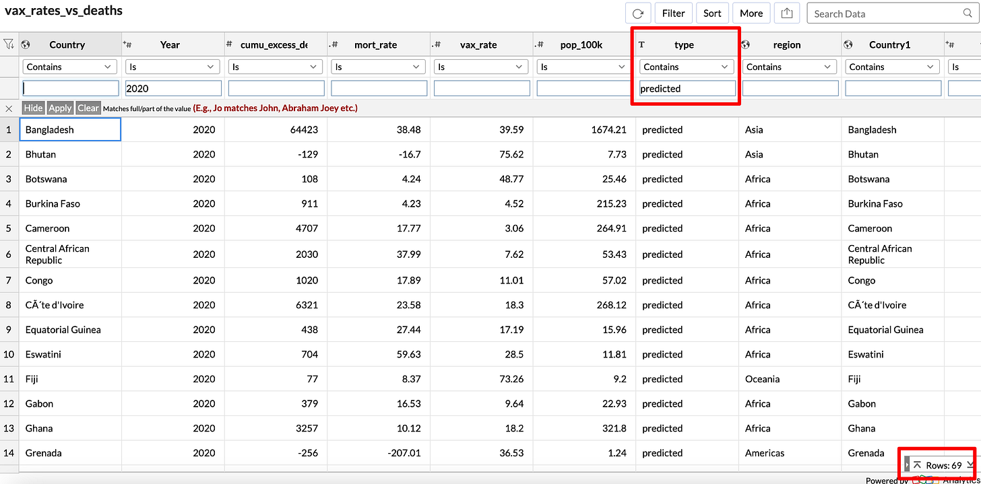Open the type 'Contains' condition dropdown
Viewport: 981px width, 484px height.
coord(687,67)
